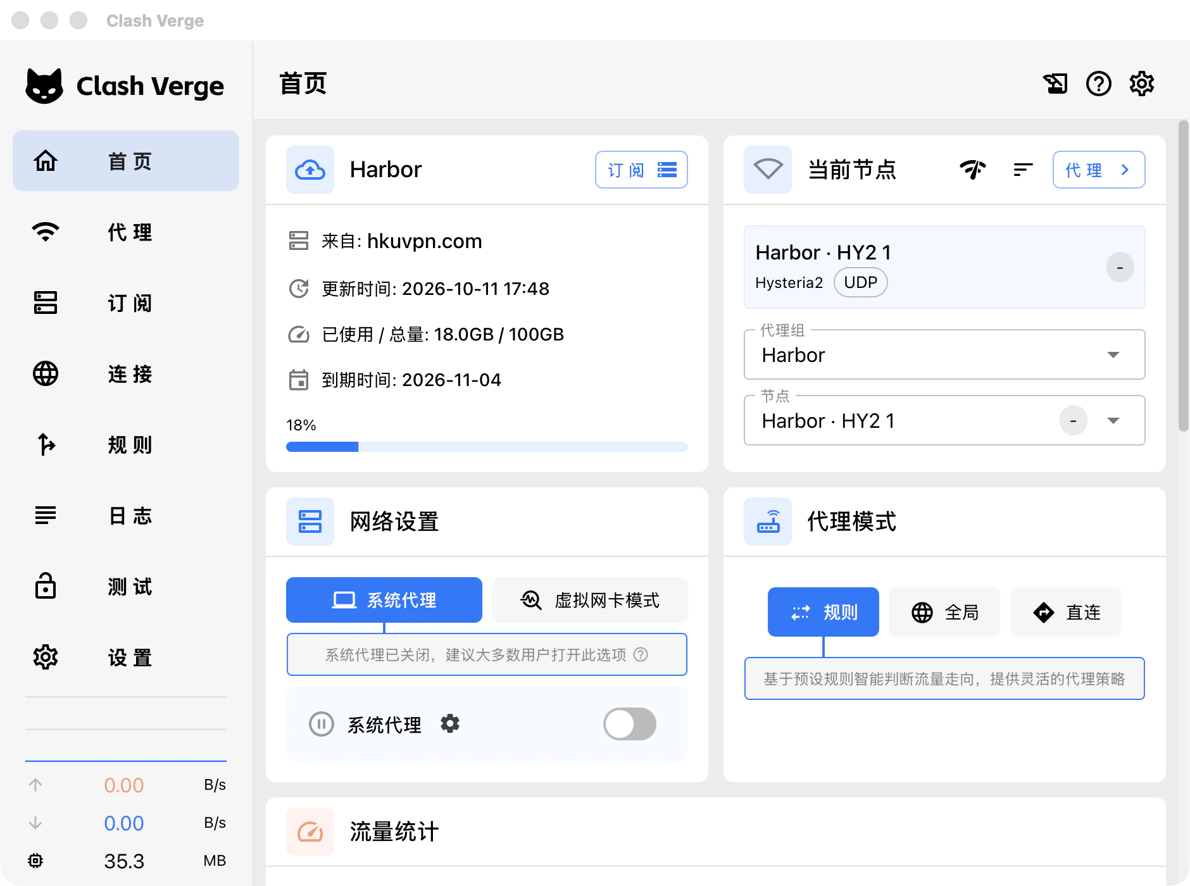Open 连接 page in sidebar
1190x886 pixels.
tap(126, 373)
